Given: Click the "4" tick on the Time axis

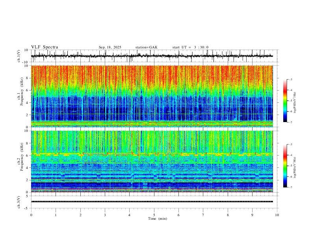Looking at the screenshot, I should pyautogui.click(x=130, y=215).
